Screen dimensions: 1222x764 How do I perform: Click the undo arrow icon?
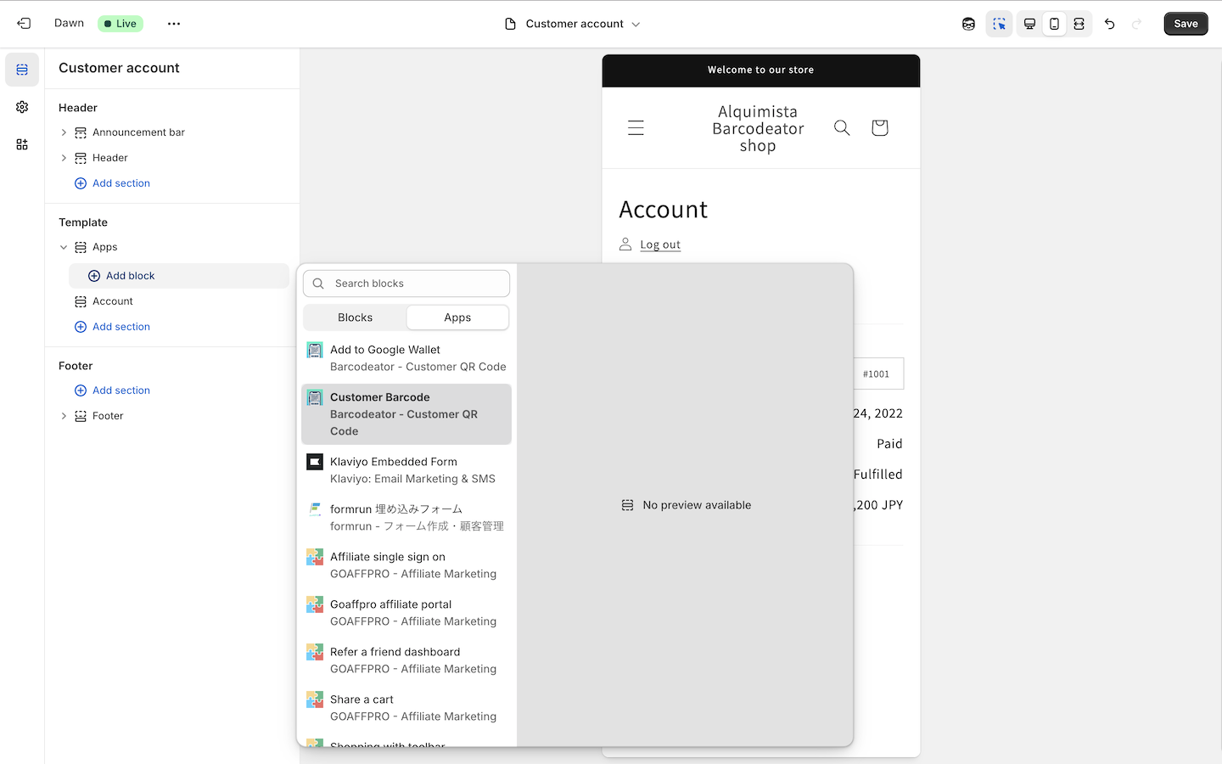pos(1109,24)
